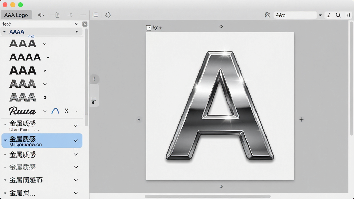Open the dropdown arrow next to Aym field
This screenshot has width=354, height=199.
pos(320,15)
